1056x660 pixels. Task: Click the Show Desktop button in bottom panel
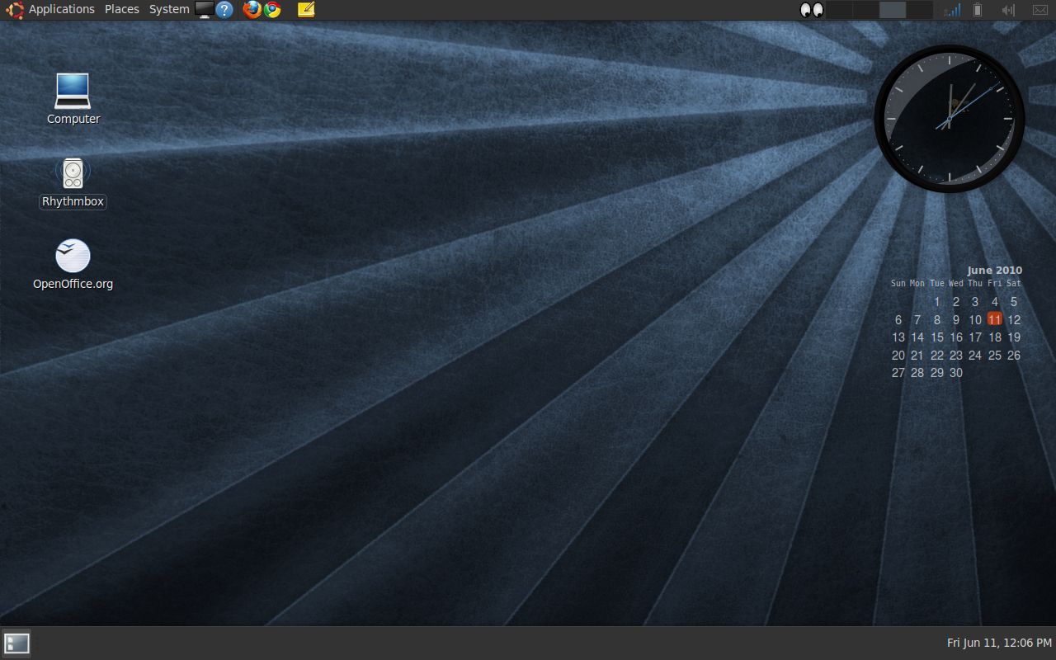(x=16, y=643)
